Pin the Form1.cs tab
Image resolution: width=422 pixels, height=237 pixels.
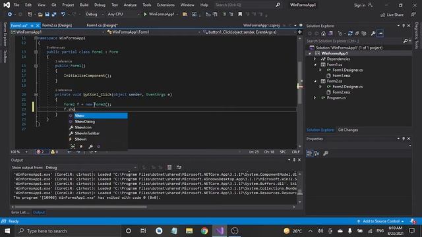tap(32, 26)
